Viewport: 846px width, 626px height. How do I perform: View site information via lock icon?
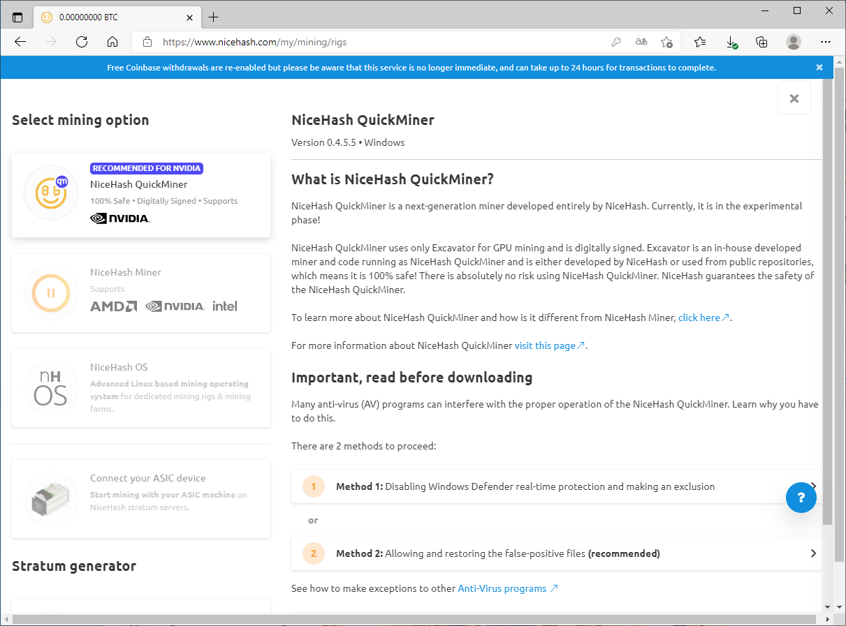click(147, 42)
